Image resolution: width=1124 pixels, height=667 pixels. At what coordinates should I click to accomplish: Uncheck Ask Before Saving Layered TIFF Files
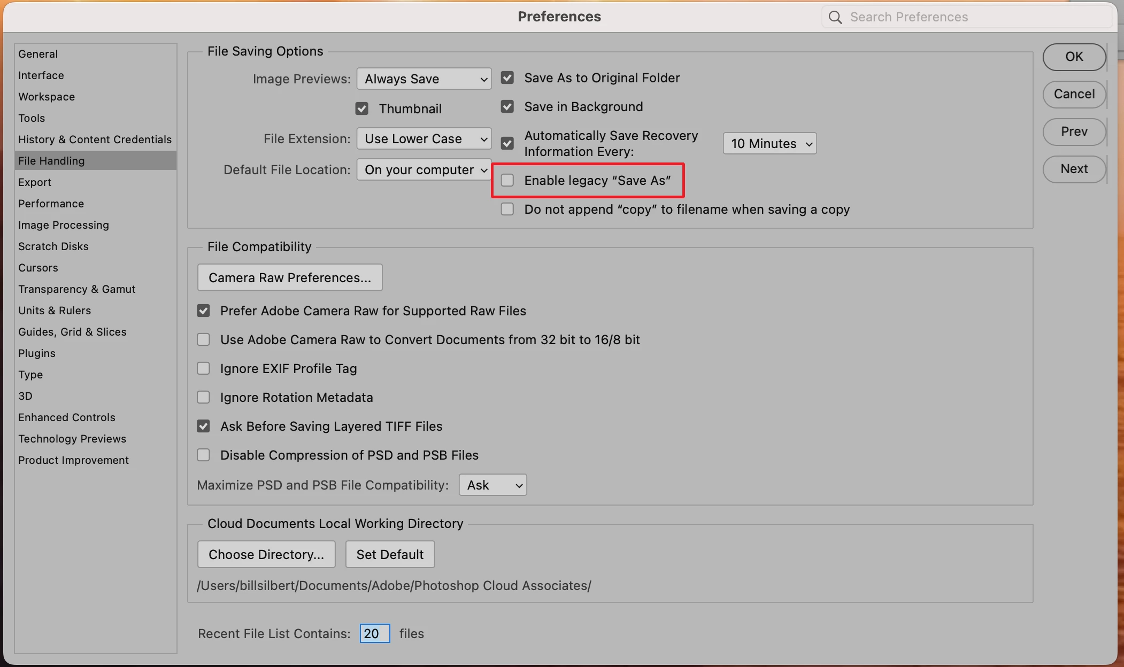204,426
